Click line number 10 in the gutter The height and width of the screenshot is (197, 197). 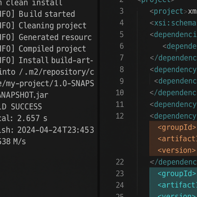pyautogui.click(x=120, y=93)
